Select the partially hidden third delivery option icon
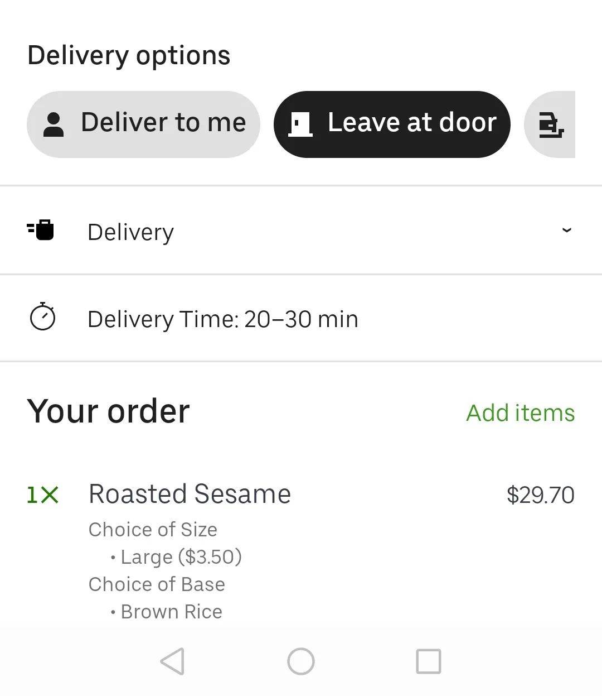The height and width of the screenshot is (696, 602). (550, 124)
